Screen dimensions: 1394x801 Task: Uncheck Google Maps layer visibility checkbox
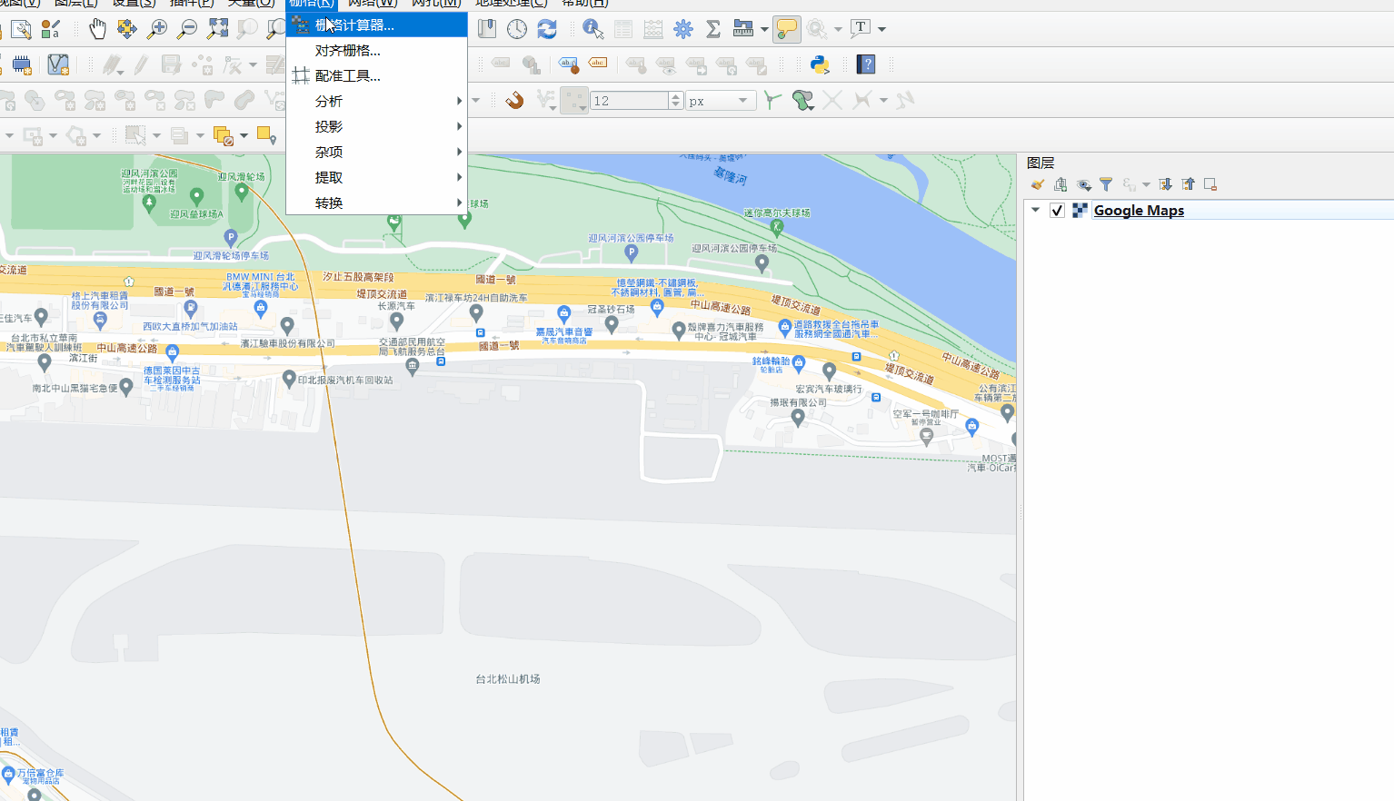(x=1057, y=211)
